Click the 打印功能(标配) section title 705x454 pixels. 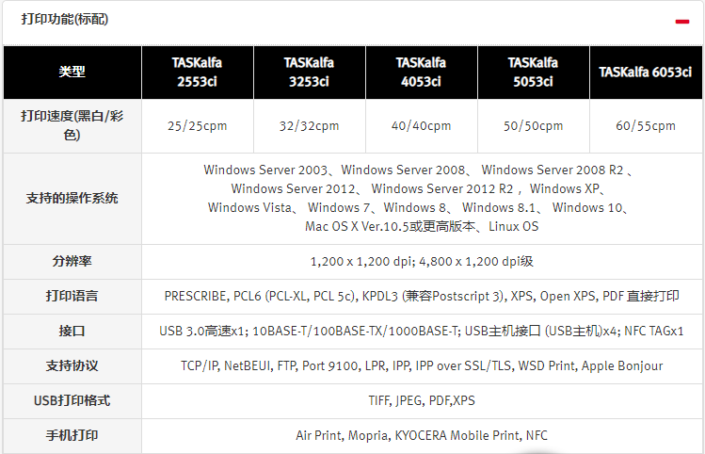[x=62, y=19]
